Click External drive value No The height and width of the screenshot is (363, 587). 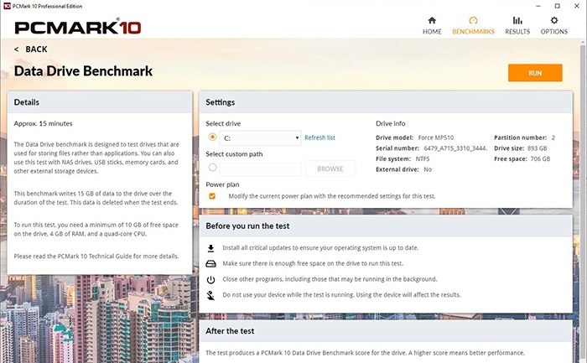[428, 169]
